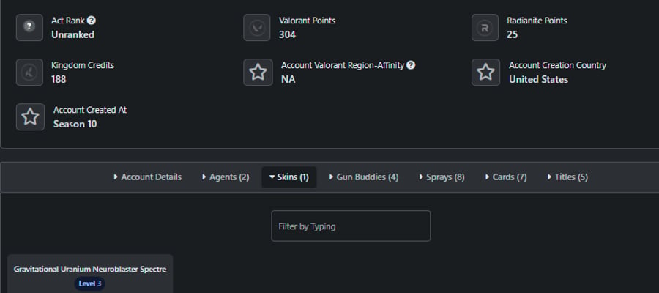This screenshot has width=659, height=293.
Task: Click the Act Rank question-mark badge icon
Action: coord(29,27)
